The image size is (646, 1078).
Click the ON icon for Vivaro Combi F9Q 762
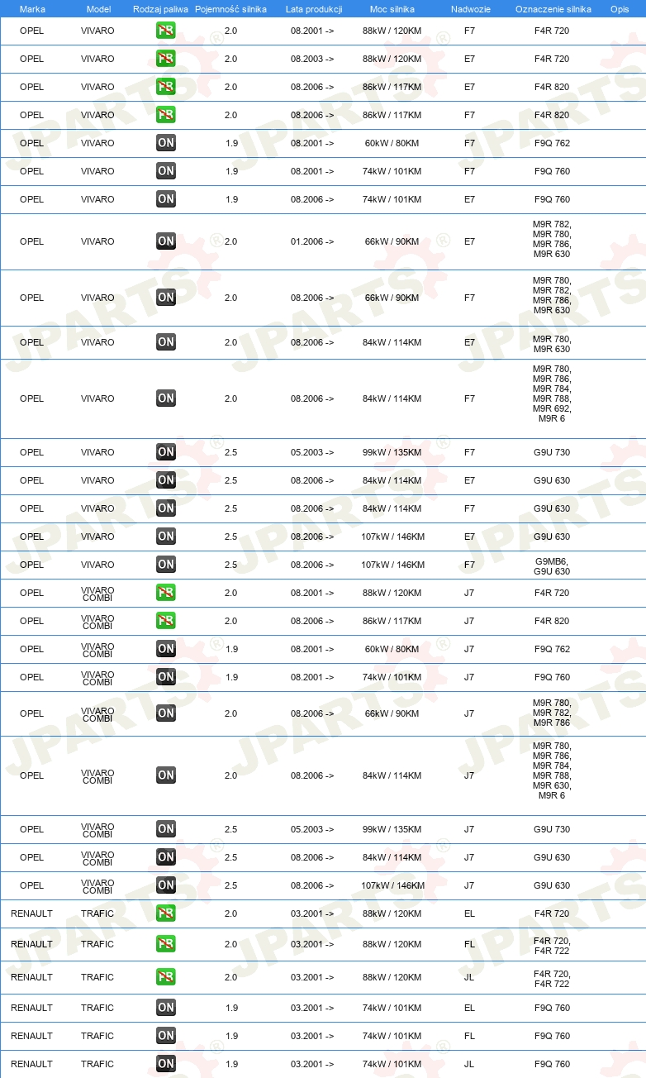click(166, 649)
